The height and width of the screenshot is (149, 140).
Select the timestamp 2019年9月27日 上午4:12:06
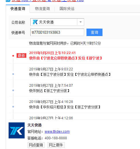pyautogui.click(x=51, y=118)
